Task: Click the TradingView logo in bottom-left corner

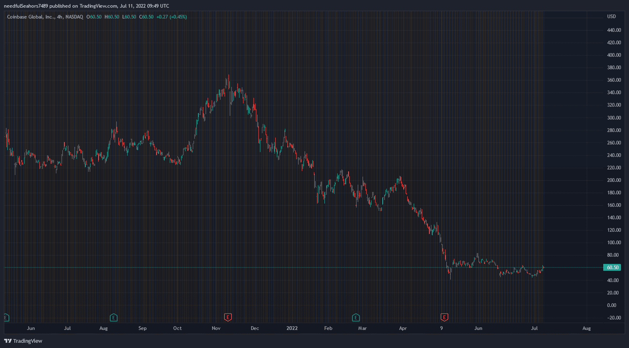Action: point(23,341)
